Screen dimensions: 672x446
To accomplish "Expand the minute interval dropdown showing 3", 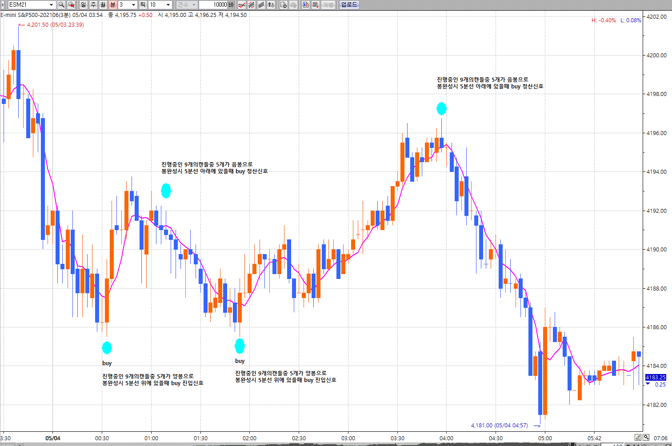I will (x=133, y=4).
